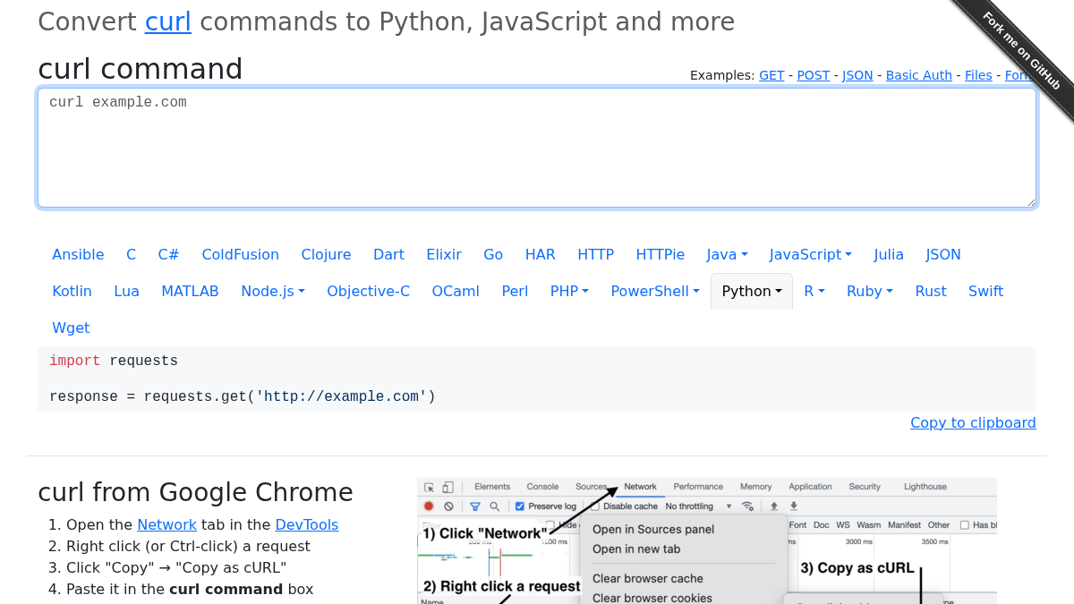The image size is (1074, 604).
Task: Choose the Perl tab
Action: click(515, 291)
